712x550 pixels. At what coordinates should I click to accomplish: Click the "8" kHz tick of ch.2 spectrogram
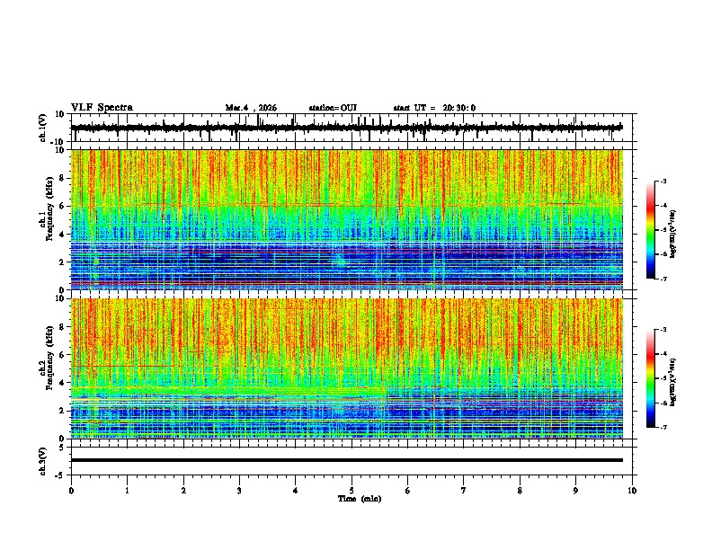pyautogui.click(x=62, y=327)
